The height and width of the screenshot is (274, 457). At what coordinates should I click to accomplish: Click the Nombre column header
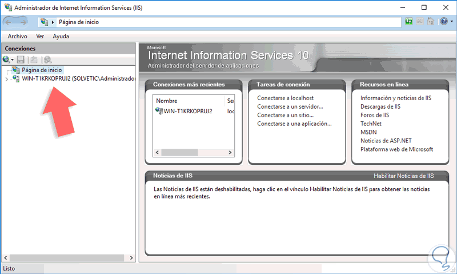pyautogui.click(x=189, y=101)
